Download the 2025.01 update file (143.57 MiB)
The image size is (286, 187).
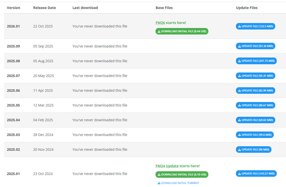pyautogui.click(x=256, y=173)
